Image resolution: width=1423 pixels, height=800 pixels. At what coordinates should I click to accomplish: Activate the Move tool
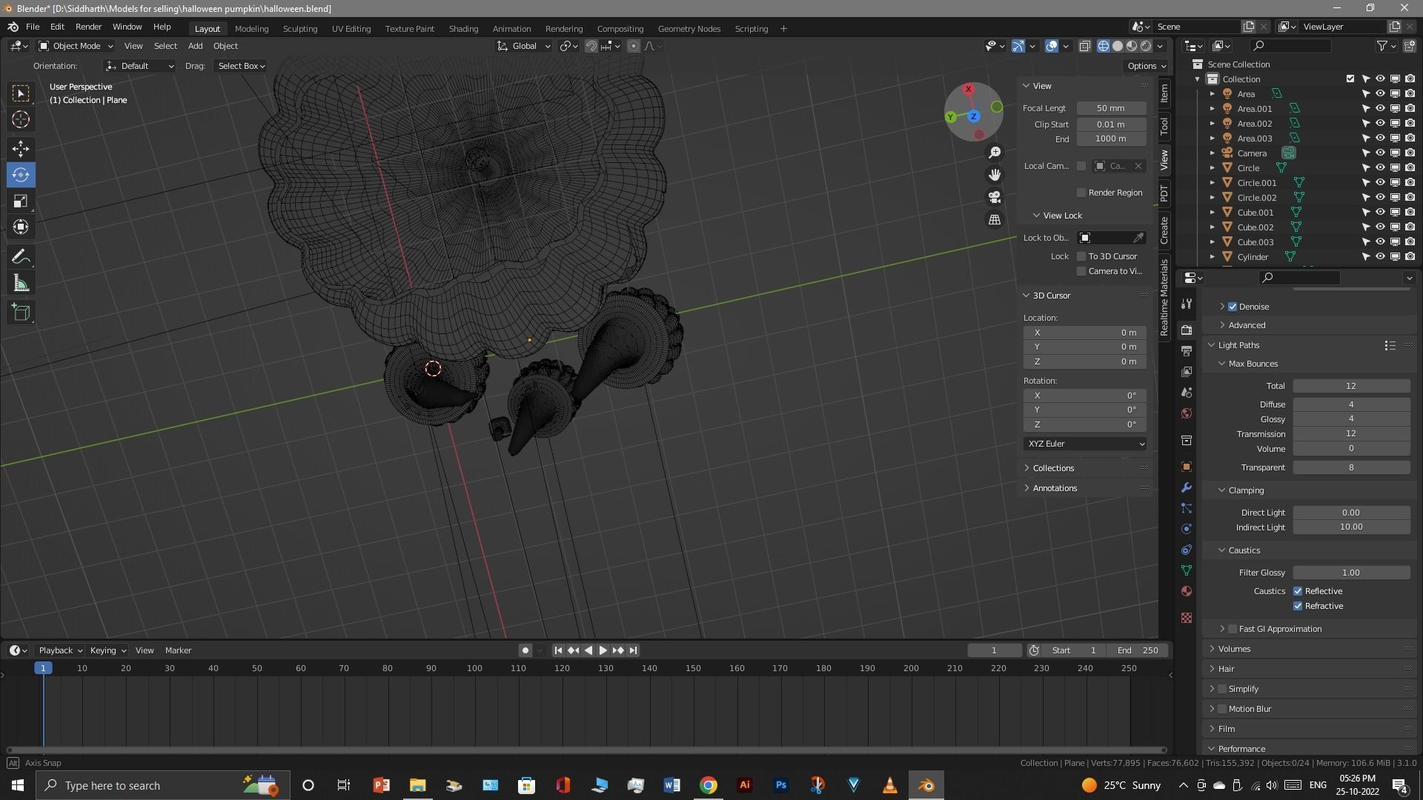coord(21,148)
